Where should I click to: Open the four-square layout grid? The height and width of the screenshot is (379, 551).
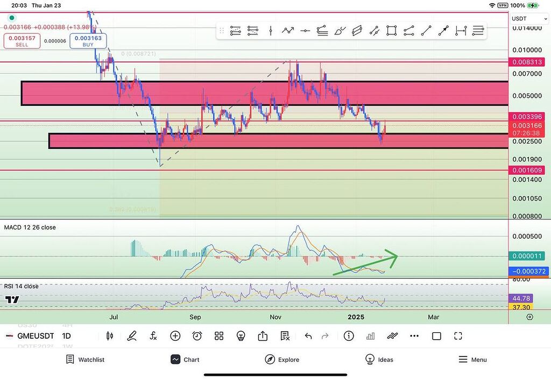219,336
